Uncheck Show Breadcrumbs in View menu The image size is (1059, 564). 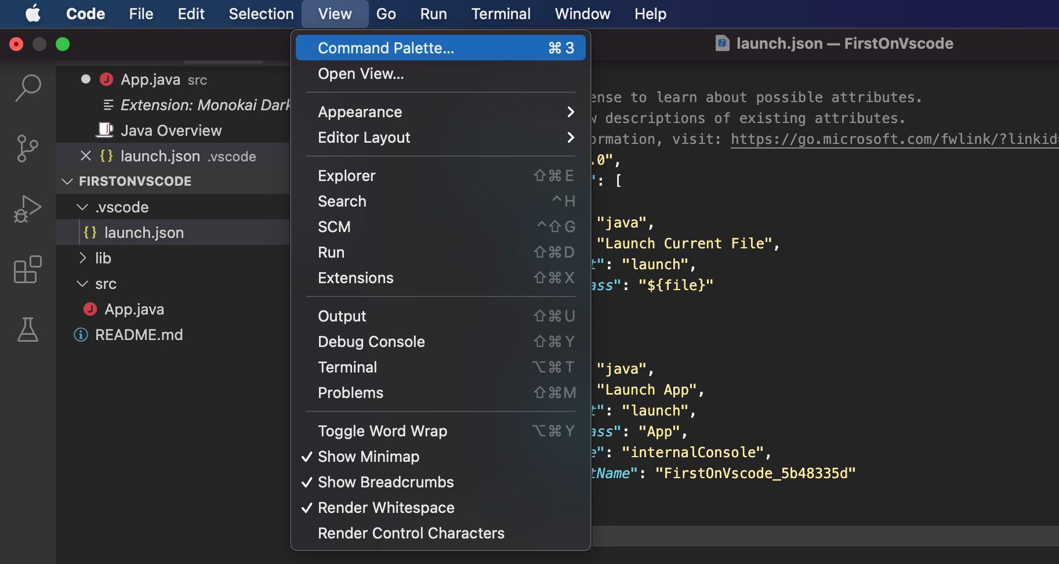tap(386, 482)
